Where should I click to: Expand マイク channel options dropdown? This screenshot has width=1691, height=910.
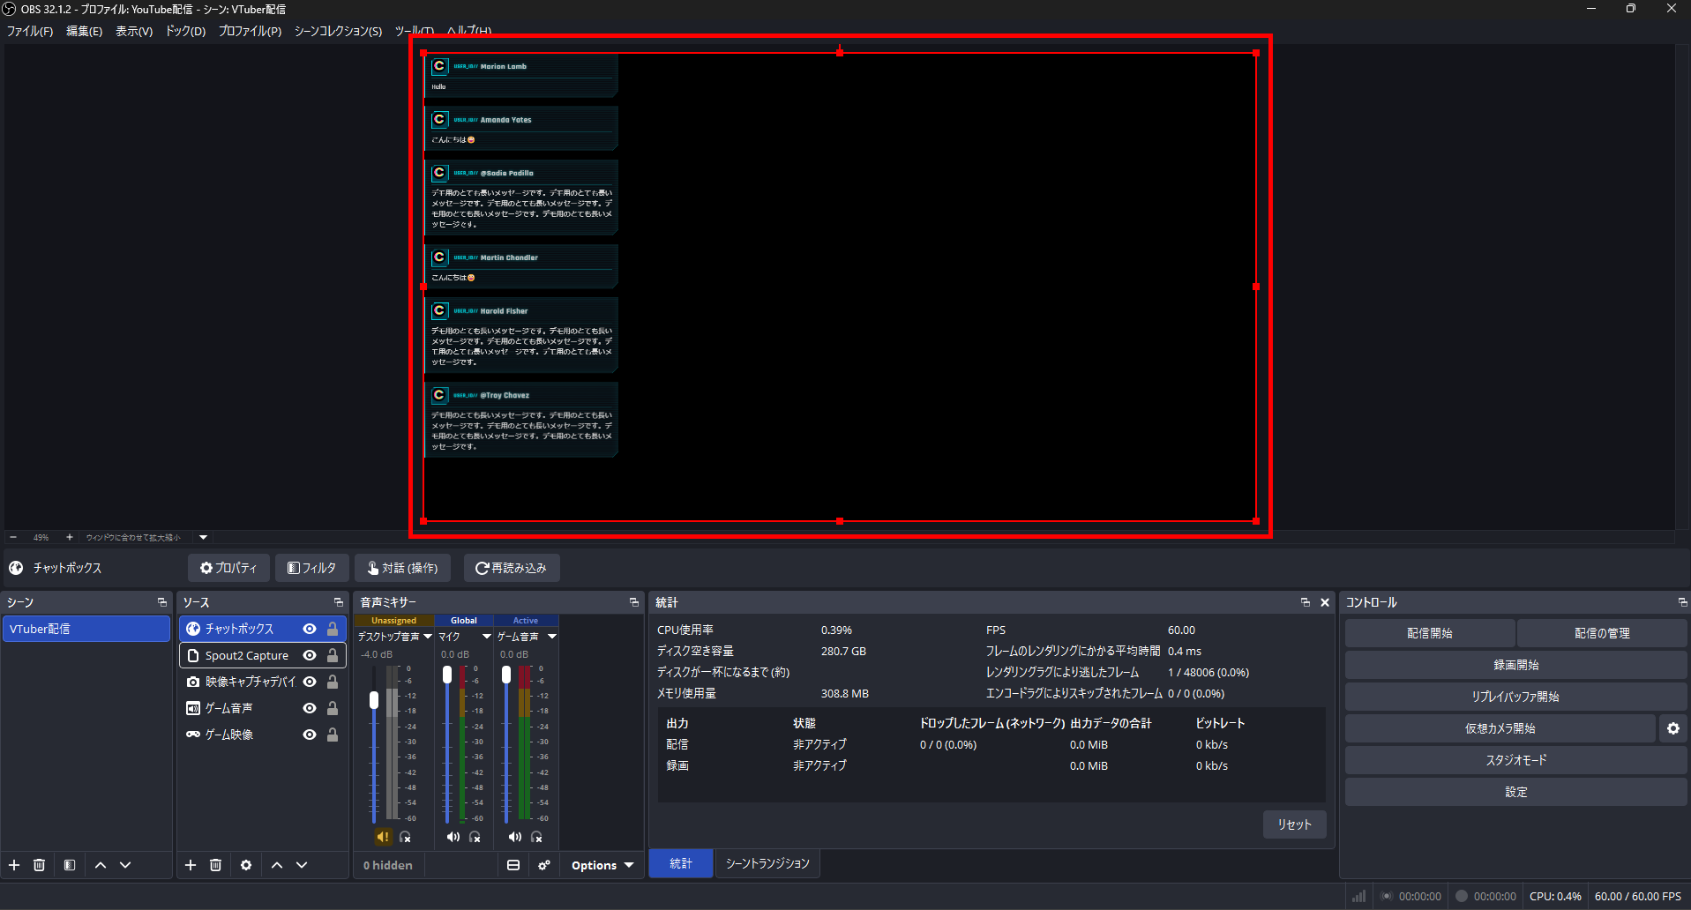(x=486, y=637)
